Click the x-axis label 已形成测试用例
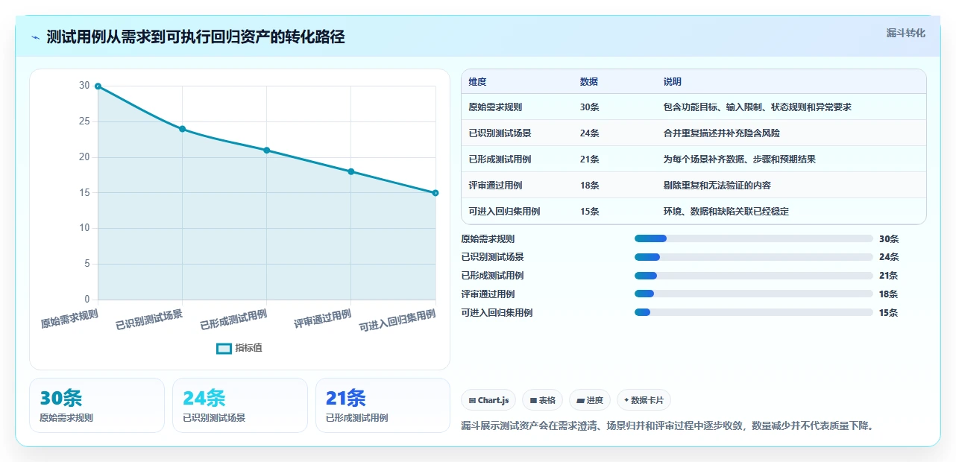The width and height of the screenshot is (956, 462). point(233,320)
